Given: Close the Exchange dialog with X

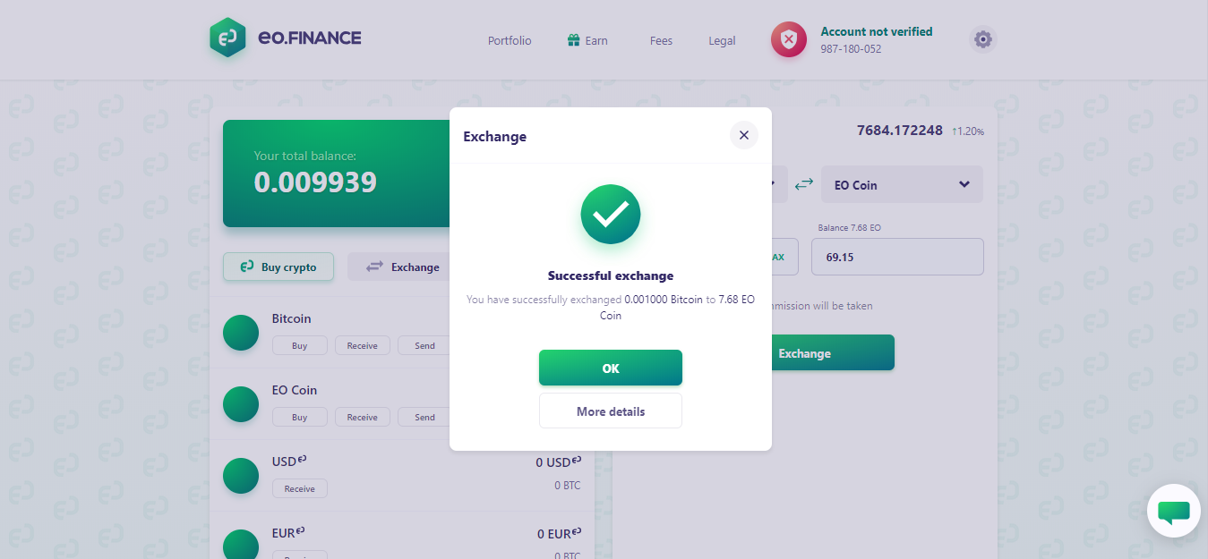Looking at the screenshot, I should [x=744, y=135].
